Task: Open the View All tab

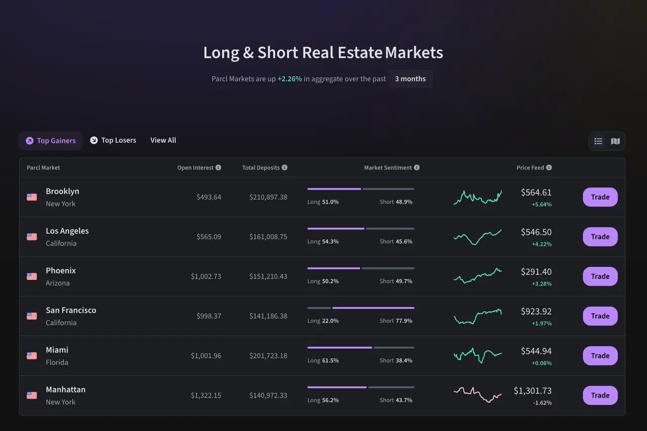Action: [x=163, y=140]
